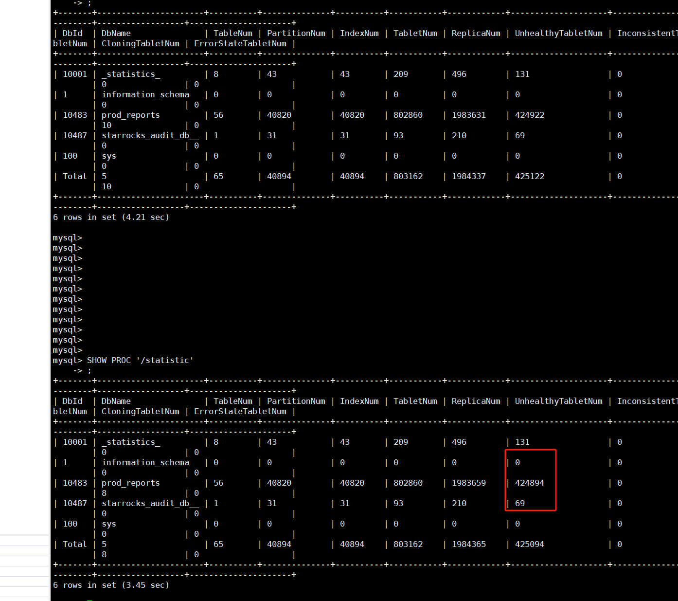678x601 pixels.
Task: Select the replica count 1983631
Action: coord(468,115)
